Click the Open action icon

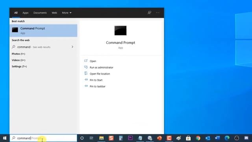point(86,61)
